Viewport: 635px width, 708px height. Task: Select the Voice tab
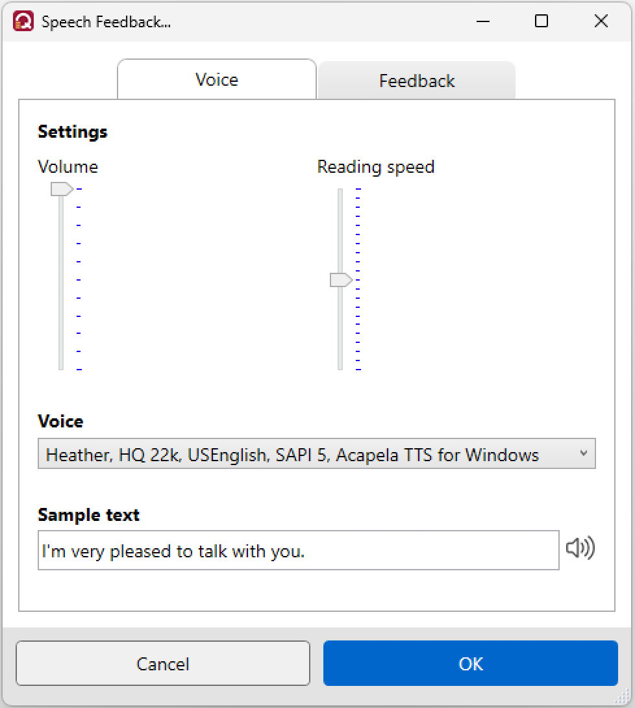[217, 79]
